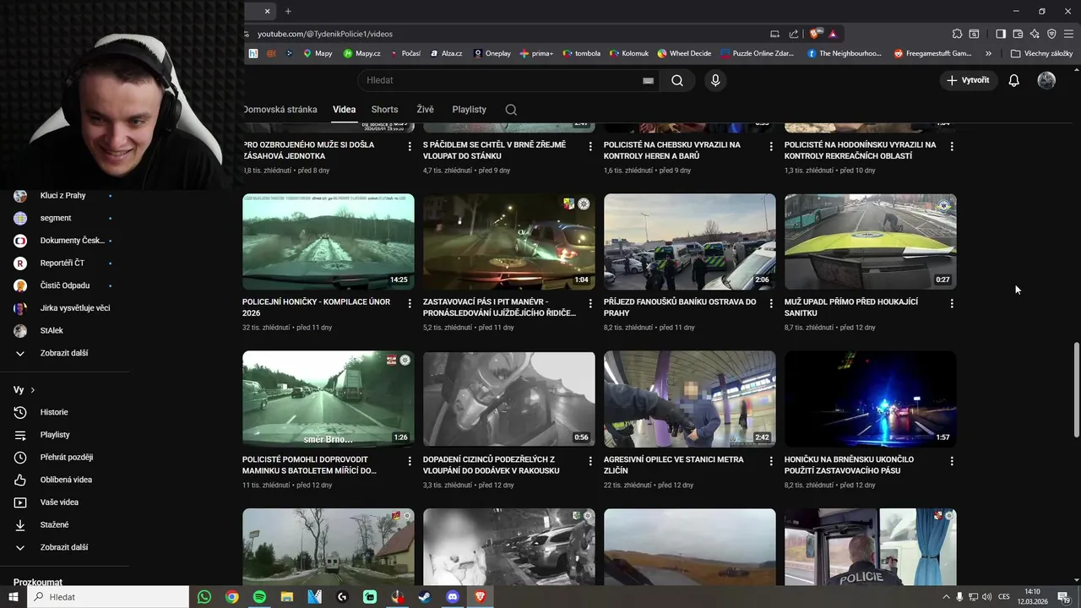Open video title Policisté na Chebsku vyrazili
Image resolution: width=1081 pixels, height=608 pixels.
point(672,150)
